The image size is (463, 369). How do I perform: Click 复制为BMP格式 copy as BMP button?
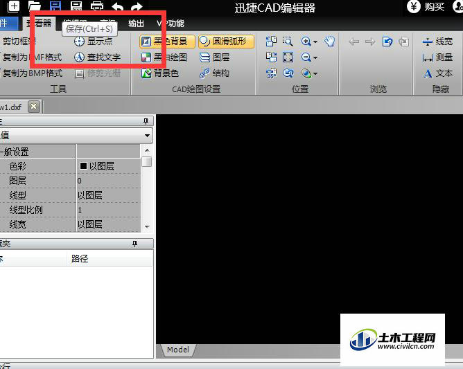pos(32,73)
